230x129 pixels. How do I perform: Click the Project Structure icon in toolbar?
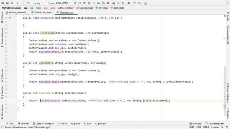click(129, 3)
